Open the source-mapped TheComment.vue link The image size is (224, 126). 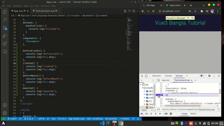(206, 109)
